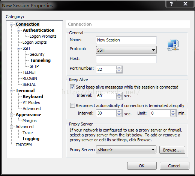195x176 pixels.
Task: Select Tunneling in the category tree
Action: [x=40, y=60]
